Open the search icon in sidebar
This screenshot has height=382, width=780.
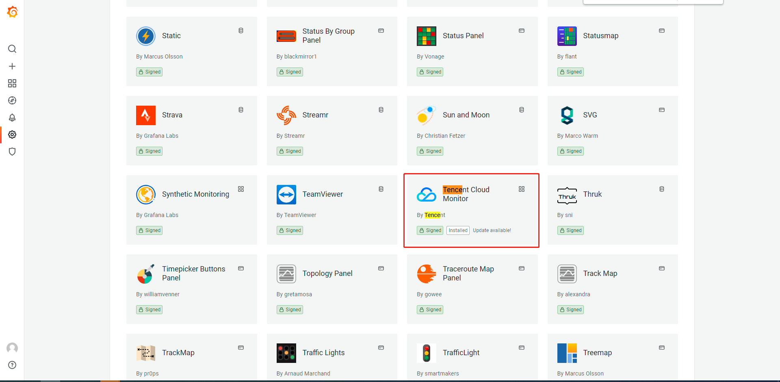click(12, 49)
